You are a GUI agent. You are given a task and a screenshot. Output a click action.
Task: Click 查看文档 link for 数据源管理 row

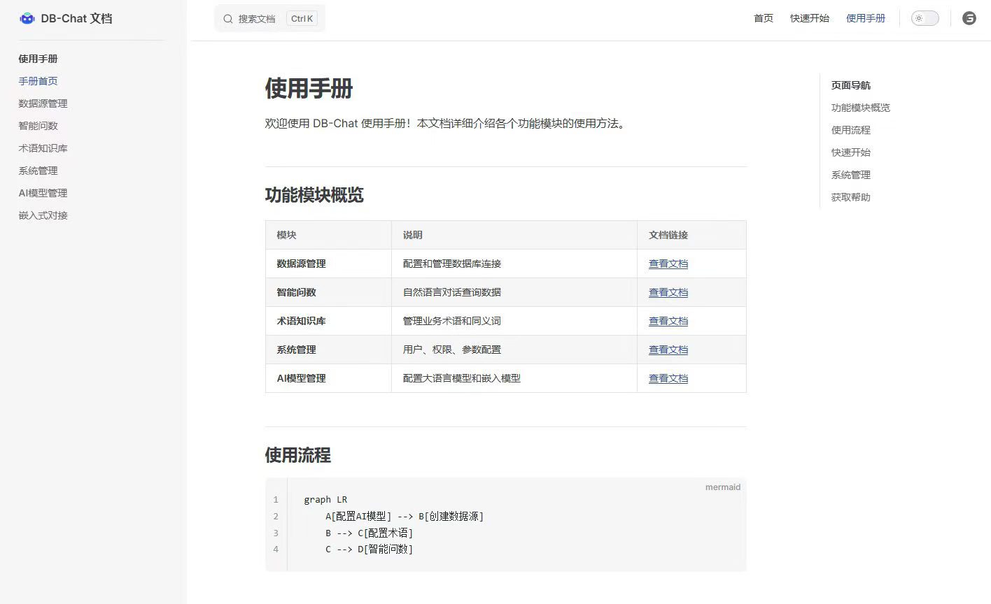tap(668, 264)
